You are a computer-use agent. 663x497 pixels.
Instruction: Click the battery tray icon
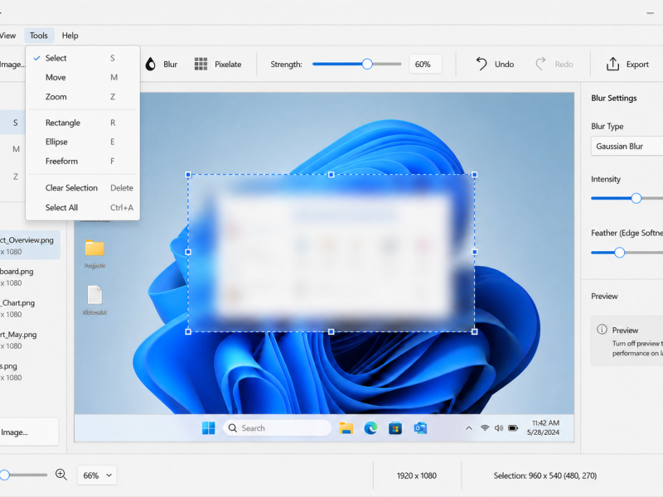(x=513, y=428)
